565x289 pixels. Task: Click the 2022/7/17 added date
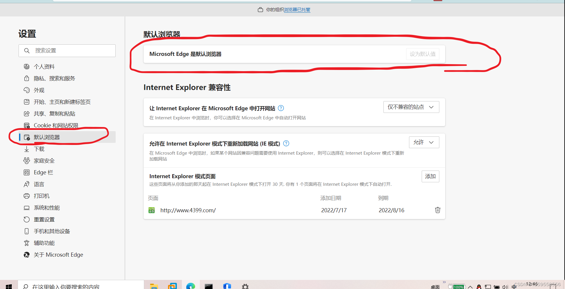pos(334,210)
